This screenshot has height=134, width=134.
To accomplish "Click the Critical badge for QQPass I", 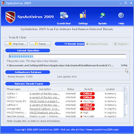I will 87,97.
